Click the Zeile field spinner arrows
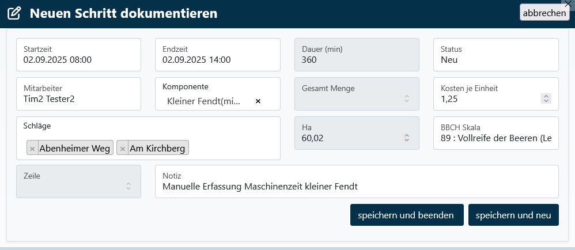The image size is (575, 250). 128,186
